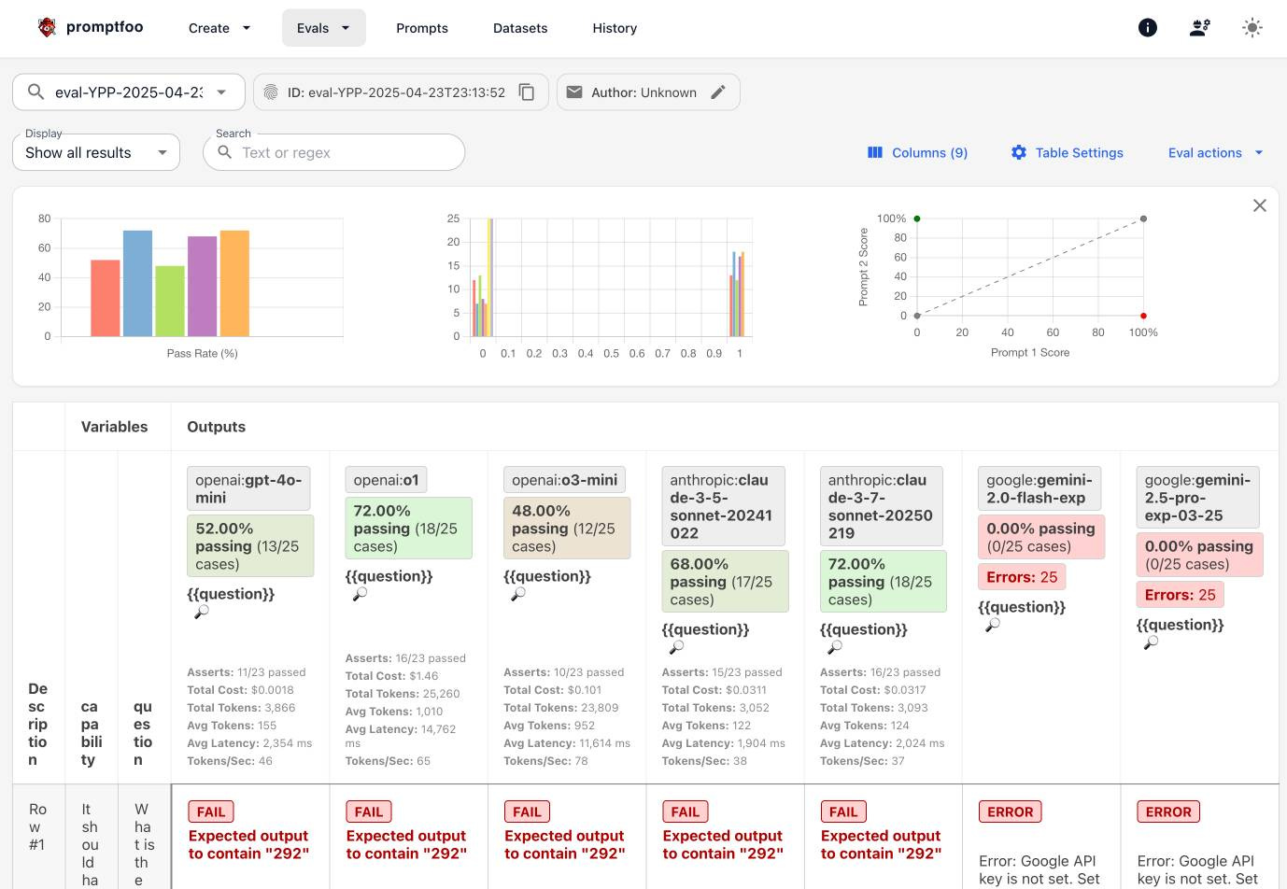Close the charts panel

point(1260,205)
